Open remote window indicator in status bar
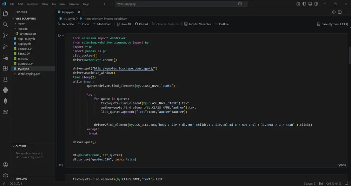This screenshot has height=186, width=351. pos(4,184)
